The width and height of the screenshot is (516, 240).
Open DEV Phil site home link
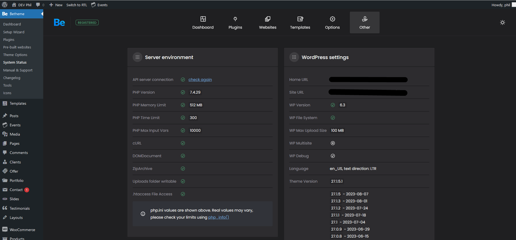pyautogui.click(x=22, y=5)
